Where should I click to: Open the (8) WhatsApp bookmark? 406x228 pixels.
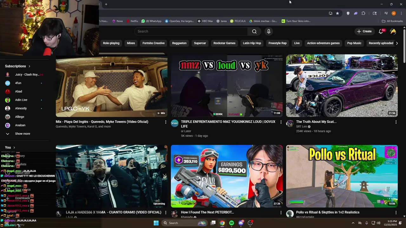click(151, 21)
